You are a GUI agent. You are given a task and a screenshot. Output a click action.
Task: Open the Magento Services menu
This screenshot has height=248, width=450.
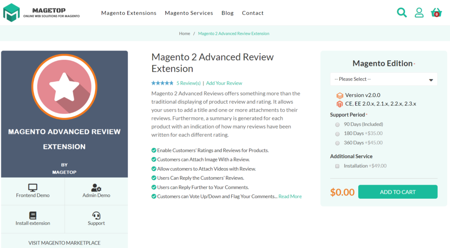tap(189, 13)
